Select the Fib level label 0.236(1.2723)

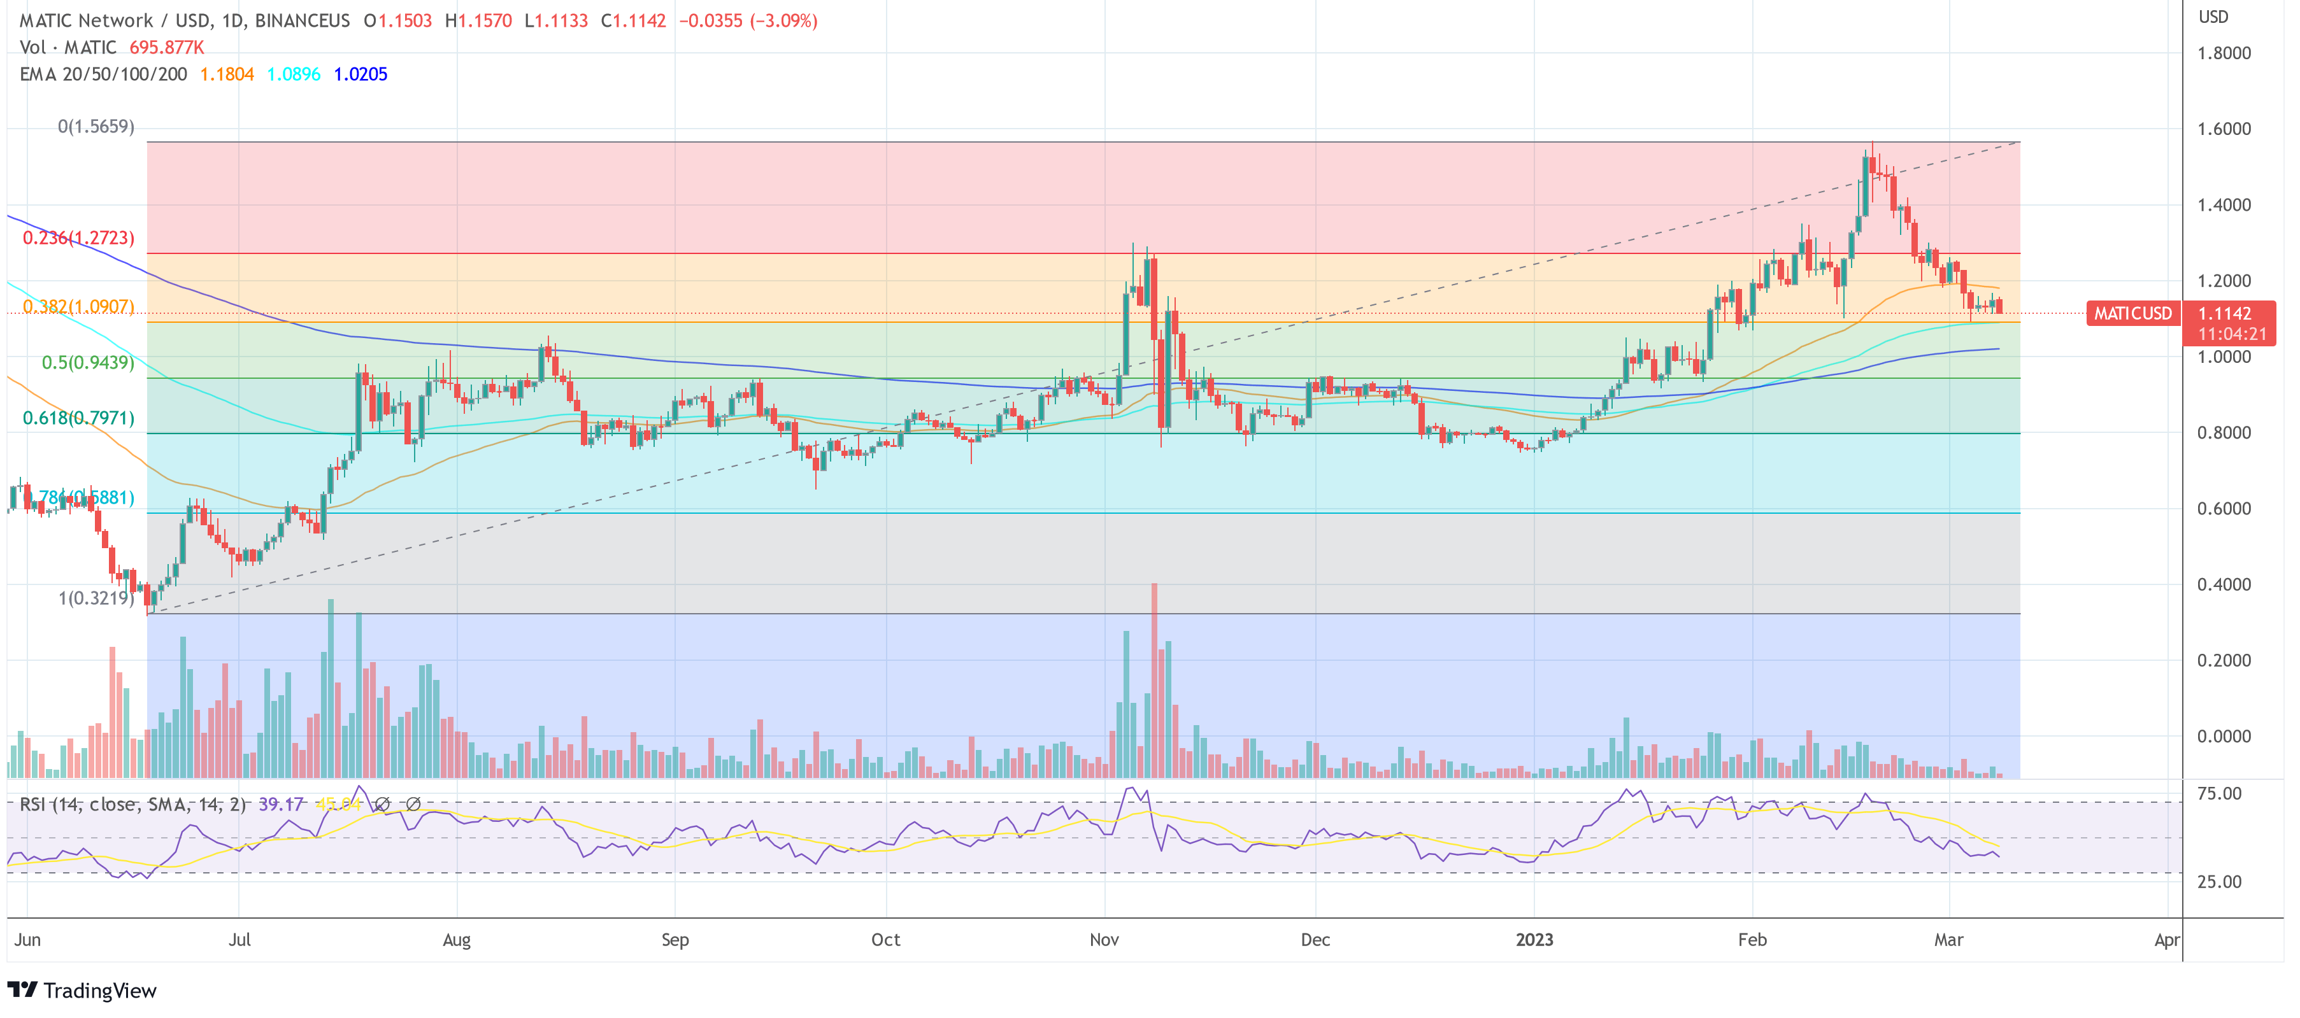coord(78,238)
